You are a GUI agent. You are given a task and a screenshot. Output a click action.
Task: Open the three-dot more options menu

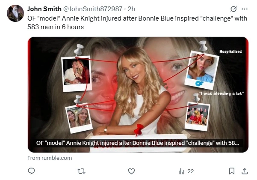(245, 9)
